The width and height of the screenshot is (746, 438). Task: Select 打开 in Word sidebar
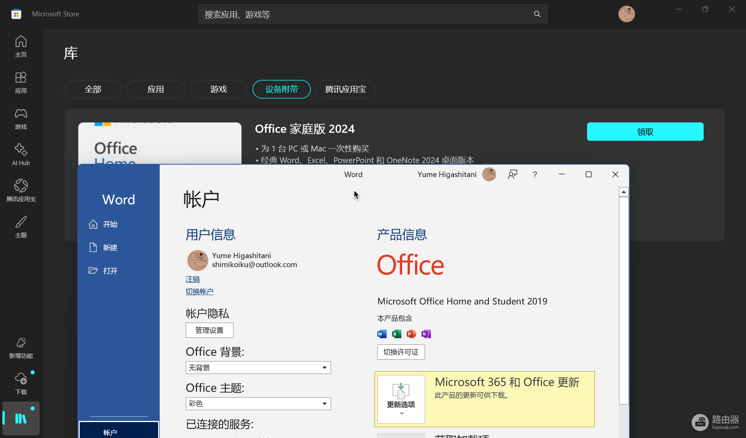pos(119,271)
